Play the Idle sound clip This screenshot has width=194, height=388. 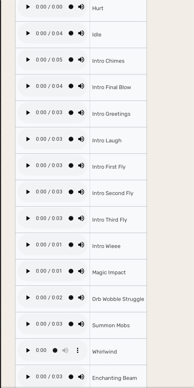click(28, 33)
